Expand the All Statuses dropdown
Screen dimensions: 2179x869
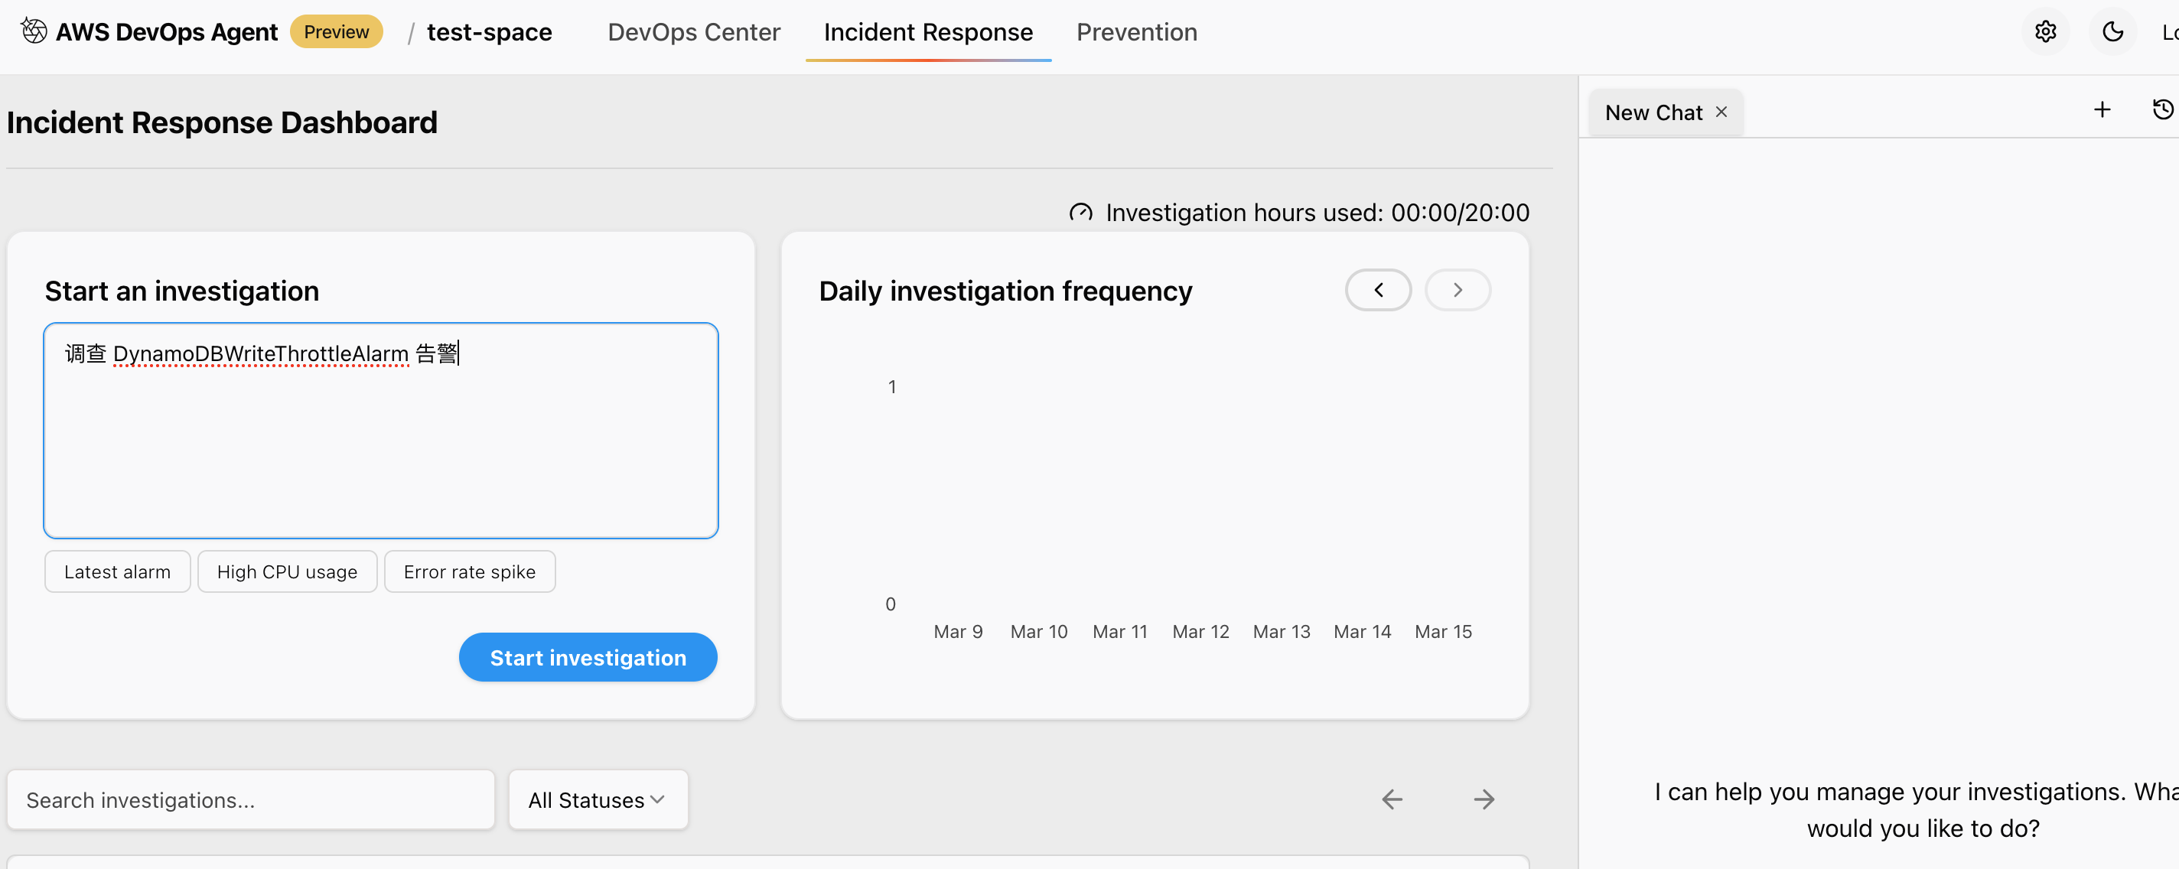pos(598,799)
